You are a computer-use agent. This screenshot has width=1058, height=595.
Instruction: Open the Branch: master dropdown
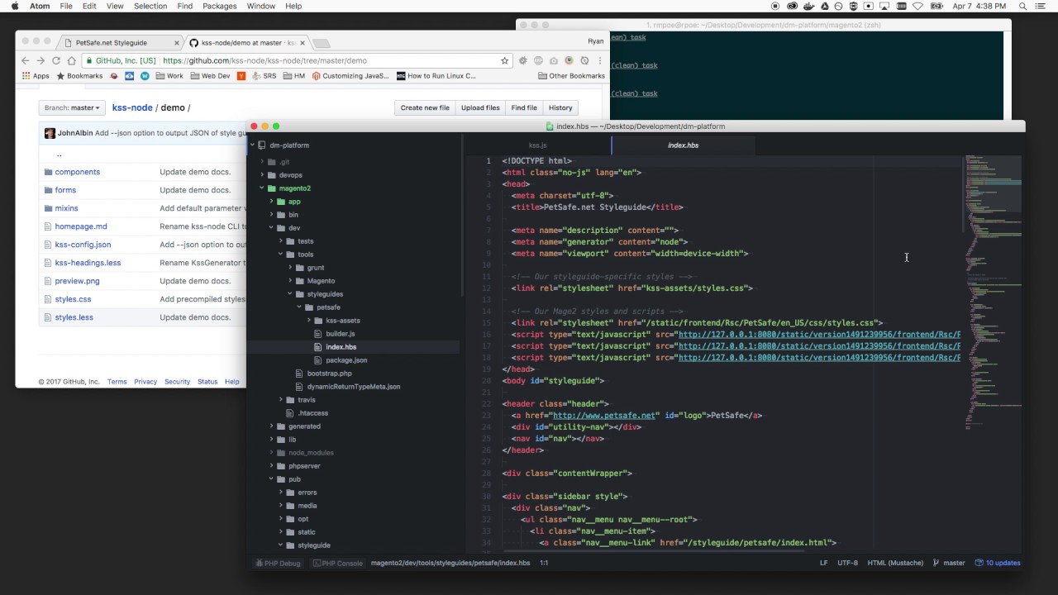pyautogui.click(x=72, y=107)
